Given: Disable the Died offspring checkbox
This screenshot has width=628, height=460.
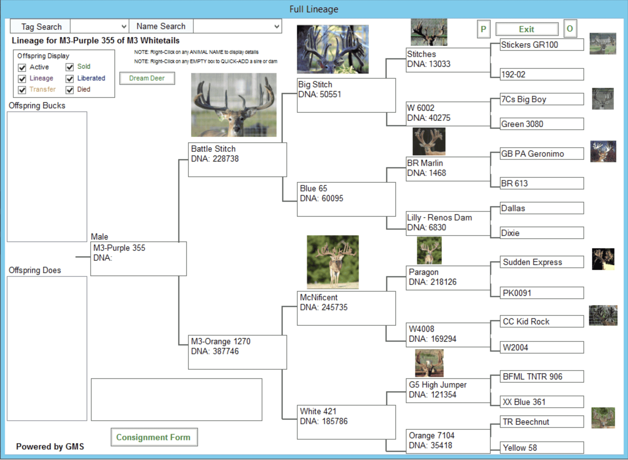Looking at the screenshot, I should (x=70, y=90).
